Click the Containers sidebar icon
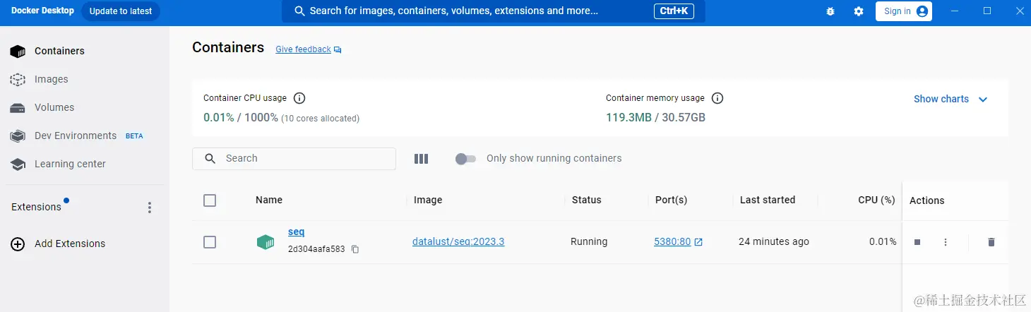This screenshot has height=312, width=1031. tap(18, 51)
